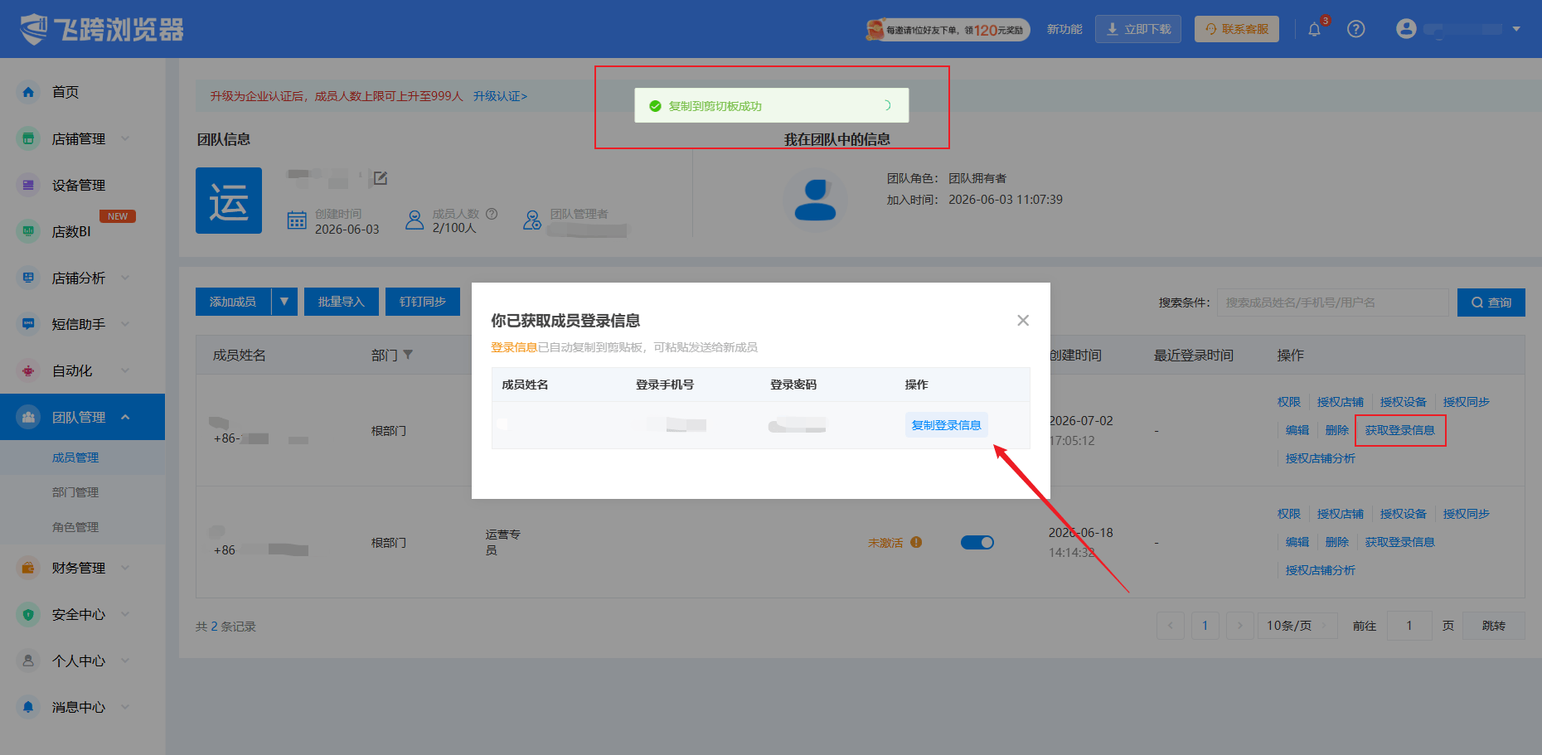The width and height of the screenshot is (1542, 755).
Task: Open the help question mark icon
Action: [1356, 29]
